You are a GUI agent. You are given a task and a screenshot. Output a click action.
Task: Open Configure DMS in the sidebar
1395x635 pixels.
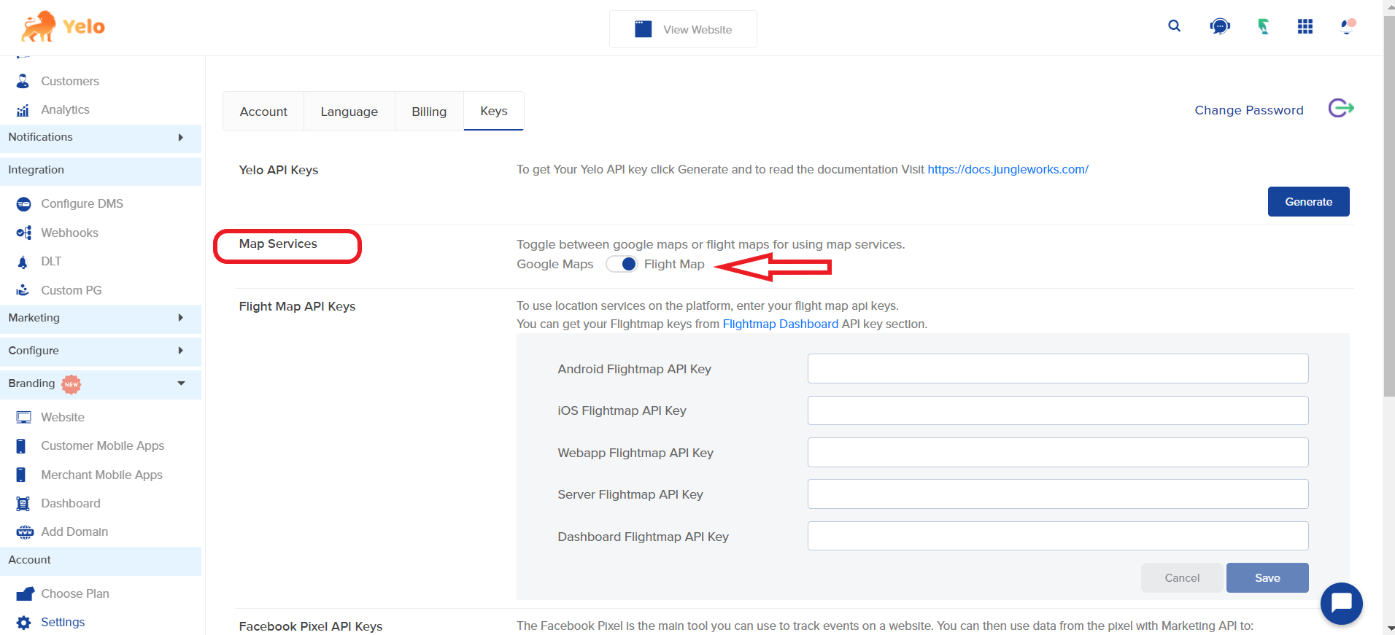[82, 203]
